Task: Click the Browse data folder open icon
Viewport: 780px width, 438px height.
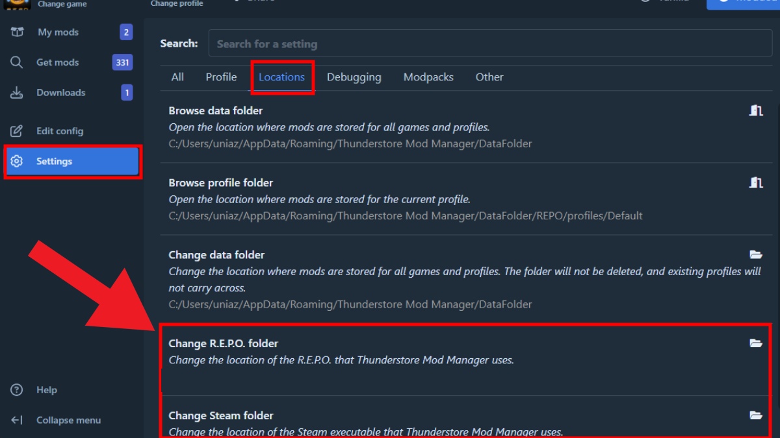Action: pyautogui.click(x=756, y=110)
